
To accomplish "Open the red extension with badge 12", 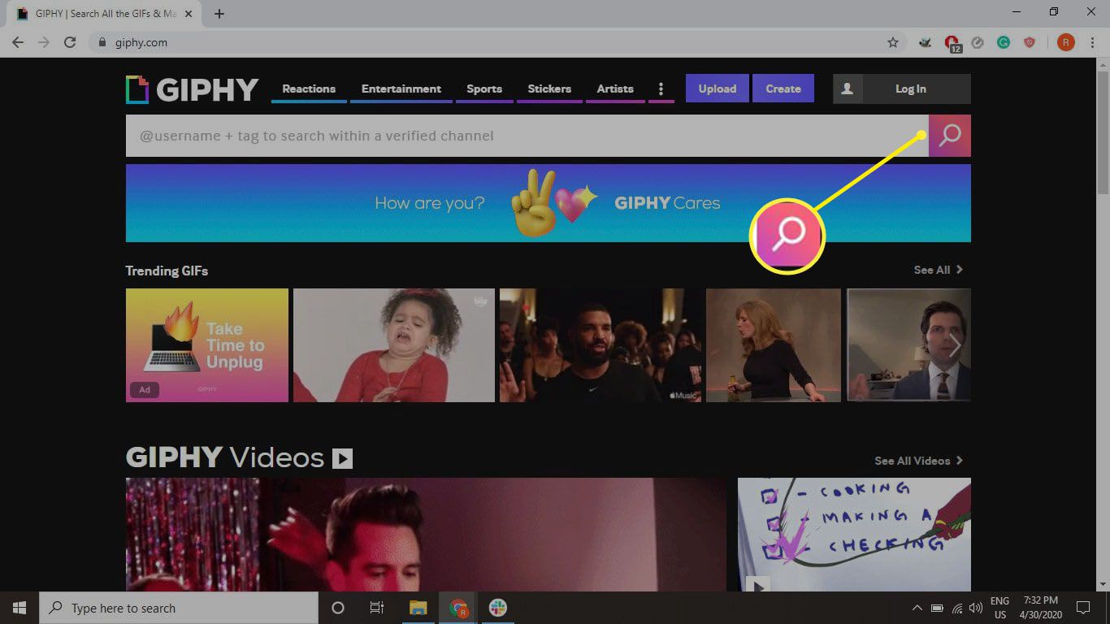I will pos(952,43).
